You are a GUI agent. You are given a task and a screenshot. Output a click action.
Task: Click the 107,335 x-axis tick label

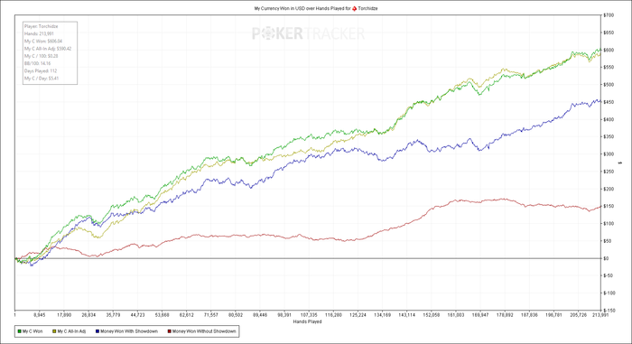(309, 315)
